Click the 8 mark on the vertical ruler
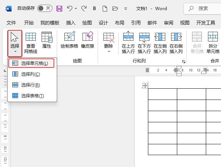This screenshot has width=221, height=167. click(x=5, y=136)
